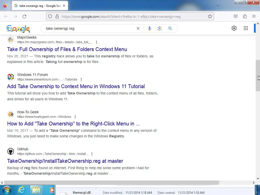This screenshot has height=195, width=260.
Task: Go back with the back arrow
Action: (6, 17)
